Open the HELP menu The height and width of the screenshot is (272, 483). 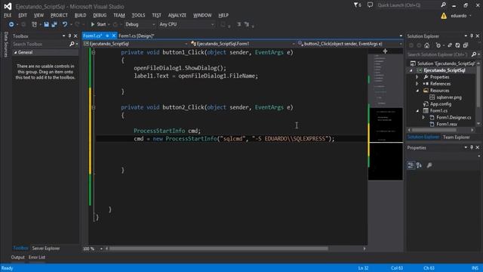pos(223,15)
